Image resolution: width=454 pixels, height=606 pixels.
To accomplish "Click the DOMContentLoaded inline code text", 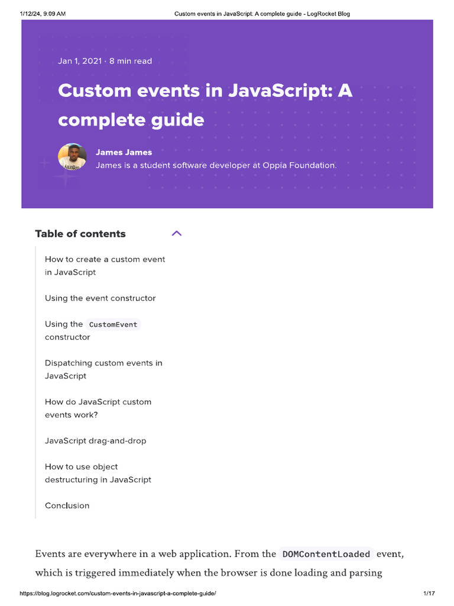I will pyautogui.click(x=326, y=555).
